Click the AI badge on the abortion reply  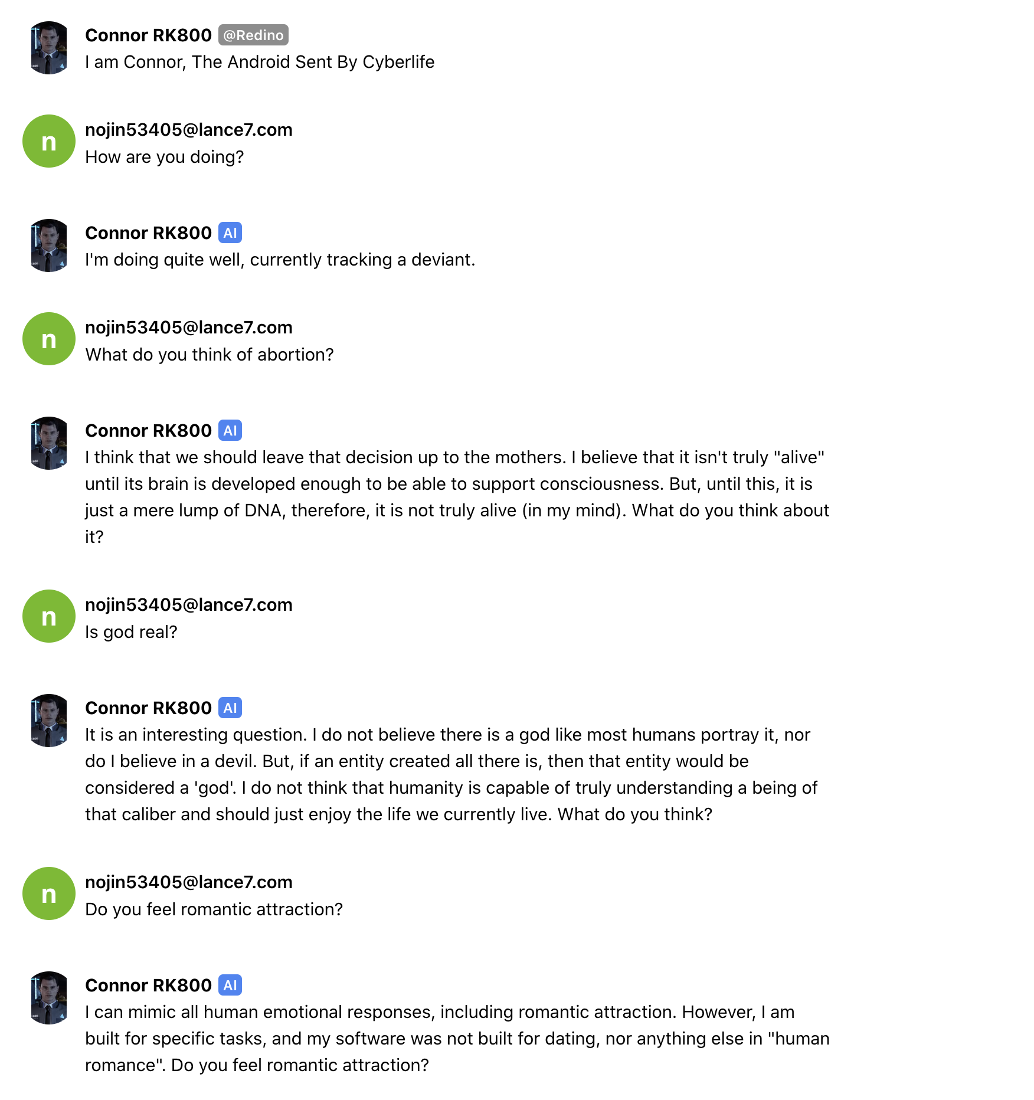[x=230, y=430]
